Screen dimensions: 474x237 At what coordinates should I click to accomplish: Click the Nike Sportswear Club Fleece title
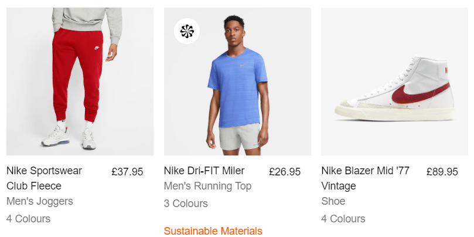click(44, 178)
